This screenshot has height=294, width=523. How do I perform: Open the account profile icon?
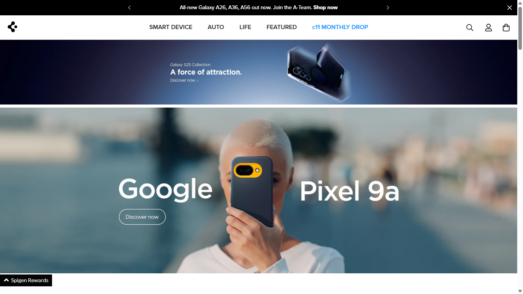tap(489, 28)
